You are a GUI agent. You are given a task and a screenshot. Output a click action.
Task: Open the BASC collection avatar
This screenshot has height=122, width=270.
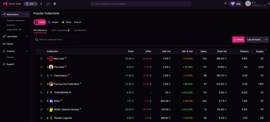click(51, 101)
